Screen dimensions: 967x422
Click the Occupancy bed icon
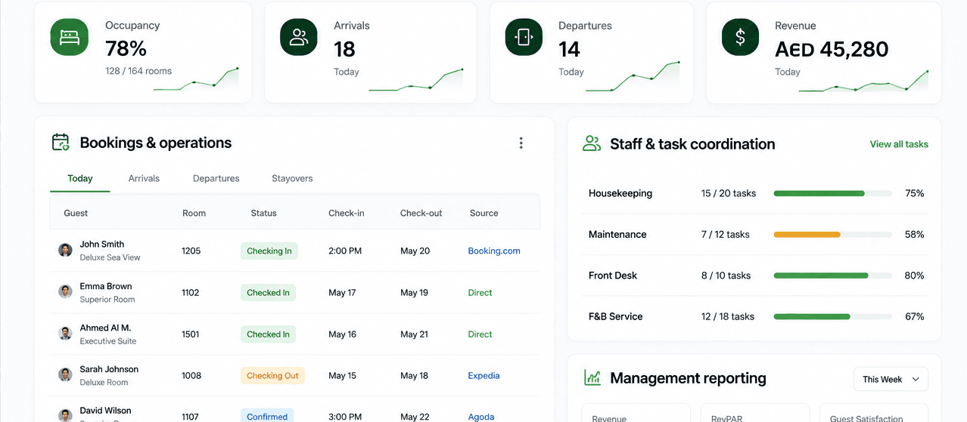pos(70,37)
